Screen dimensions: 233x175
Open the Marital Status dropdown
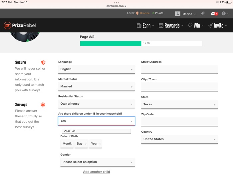(x=97, y=86)
